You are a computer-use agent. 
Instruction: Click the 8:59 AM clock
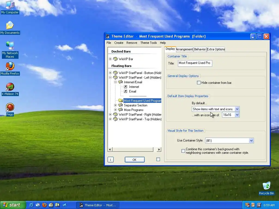point(269,205)
